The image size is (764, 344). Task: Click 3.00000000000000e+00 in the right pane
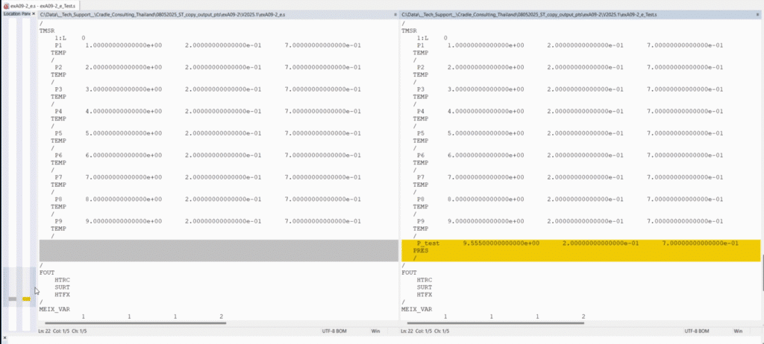click(486, 89)
